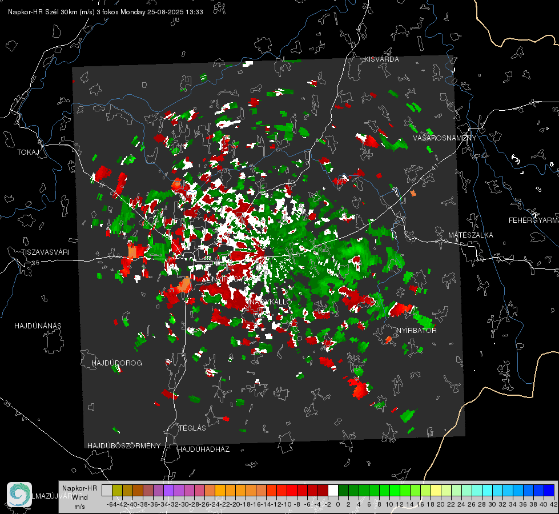Click the legend value '-30'
Screen dimensions: 559x514
pos(184,504)
